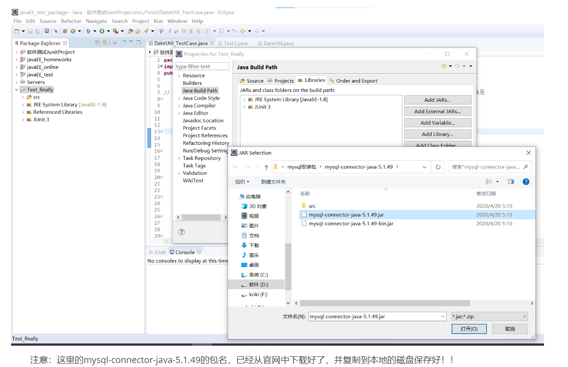This screenshot has height=367, width=568.
Task: Expand the Test_finally src folder
Action: click(x=23, y=97)
